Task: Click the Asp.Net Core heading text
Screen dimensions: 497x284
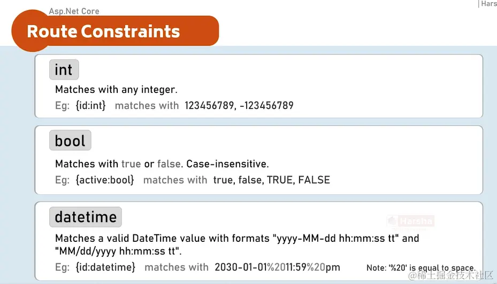Action: 74,11
